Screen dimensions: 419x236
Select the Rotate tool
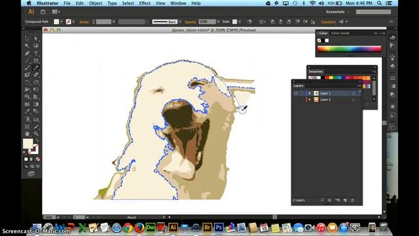pyautogui.click(x=27, y=82)
